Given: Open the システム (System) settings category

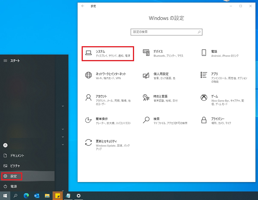Looking at the screenshot, I should pos(108,54).
